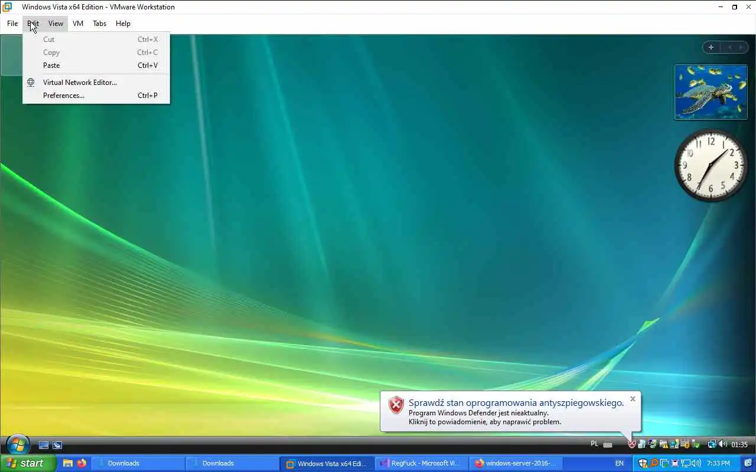Click the sidebar previous page arrow
Screen dimensions: 756x472
click(x=730, y=47)
